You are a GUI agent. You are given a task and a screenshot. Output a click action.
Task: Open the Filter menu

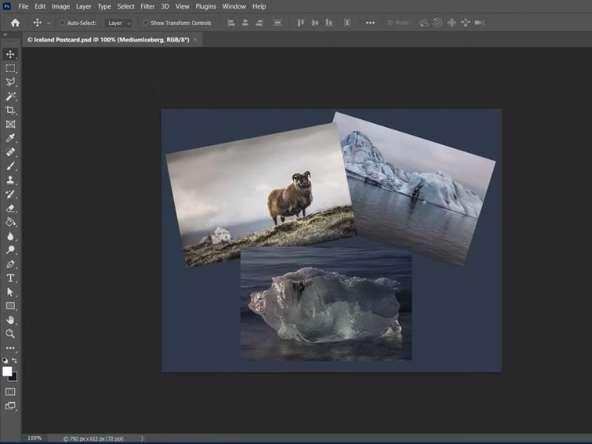(147, 7)
